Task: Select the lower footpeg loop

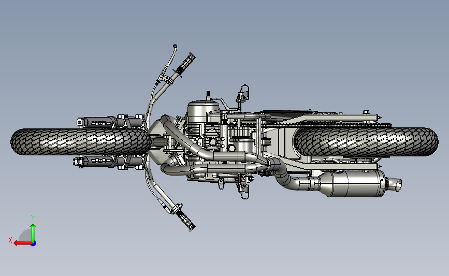Action: [244, 191]
